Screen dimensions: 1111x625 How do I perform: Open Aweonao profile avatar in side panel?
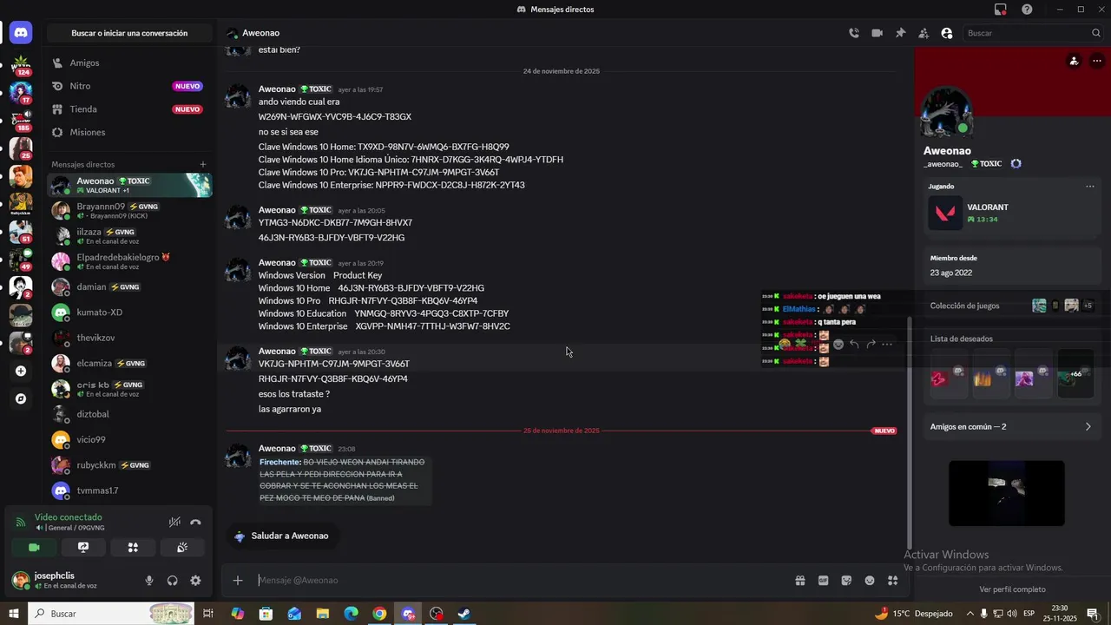(946, 112)
